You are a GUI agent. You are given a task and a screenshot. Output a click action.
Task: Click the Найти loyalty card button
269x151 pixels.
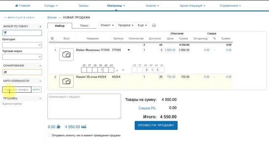[x=36, y=89]
